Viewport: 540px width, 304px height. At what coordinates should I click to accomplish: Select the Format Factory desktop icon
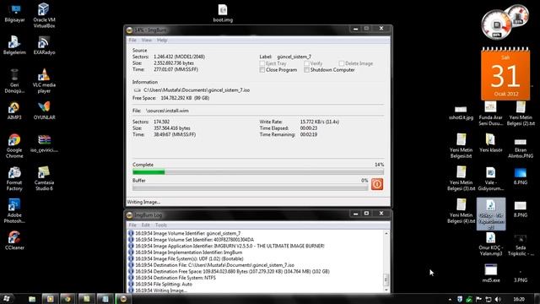(x=14, y=178)
